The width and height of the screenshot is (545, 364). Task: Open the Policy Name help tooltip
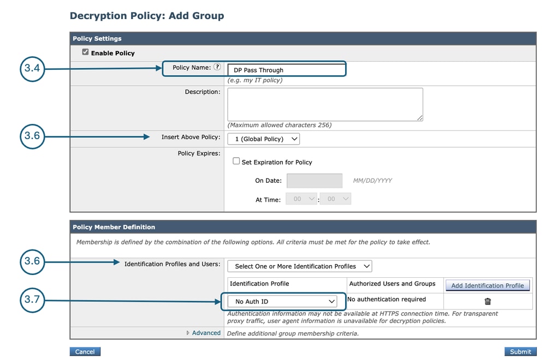point(217,67)
